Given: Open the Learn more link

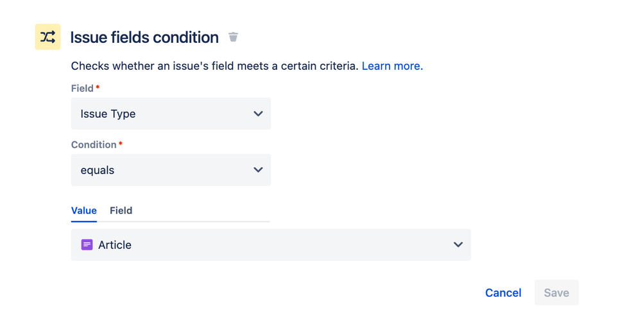Looking at the screenshot, I should [x=392, y=66].
